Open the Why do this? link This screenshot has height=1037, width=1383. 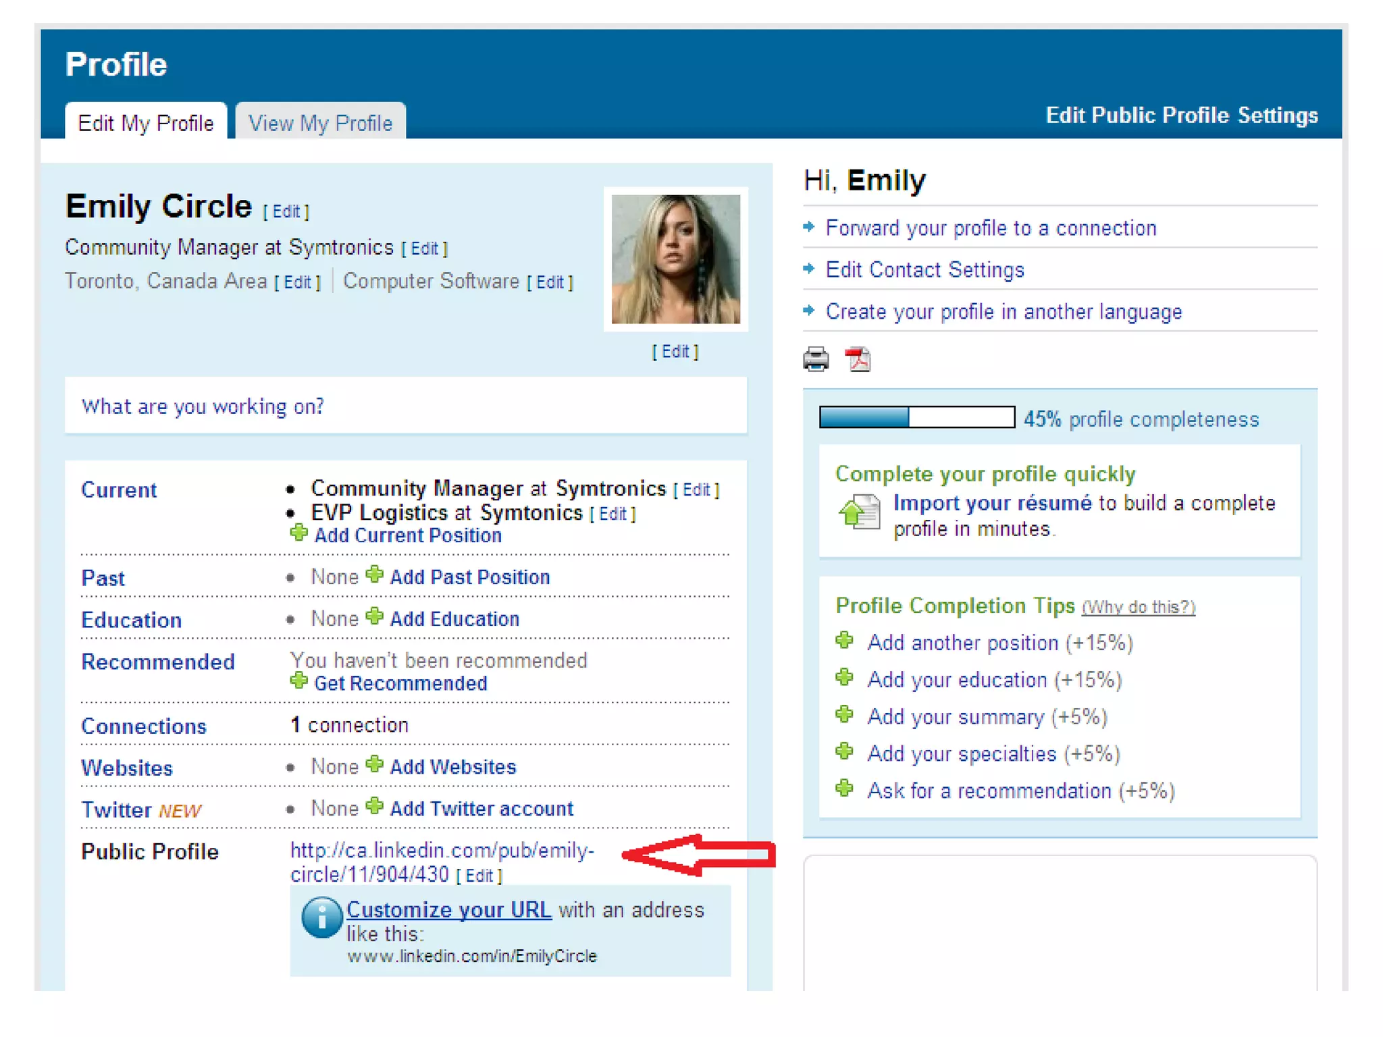tap(1138, 607)
